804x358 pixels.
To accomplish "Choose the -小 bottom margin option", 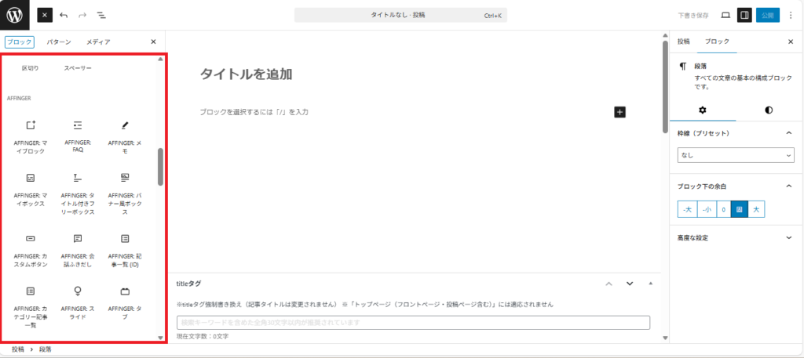I will click(707, 209).
